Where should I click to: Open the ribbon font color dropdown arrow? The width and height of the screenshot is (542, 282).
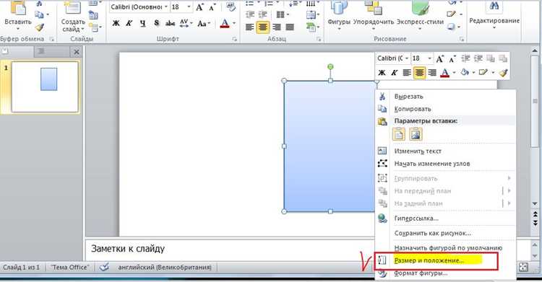tap(234, 24)
